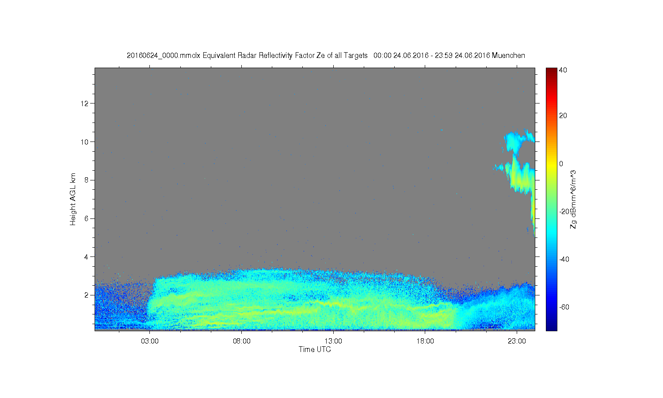Click the '23:00' time tick label
The height and width of the screenshot is (398, 663).
pos(517,341)
